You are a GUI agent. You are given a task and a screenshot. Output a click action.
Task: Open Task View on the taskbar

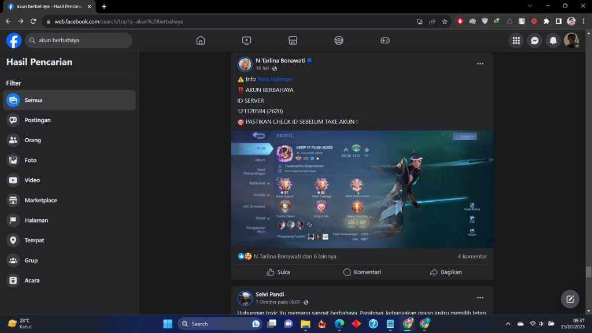click(x=272, y=324)
